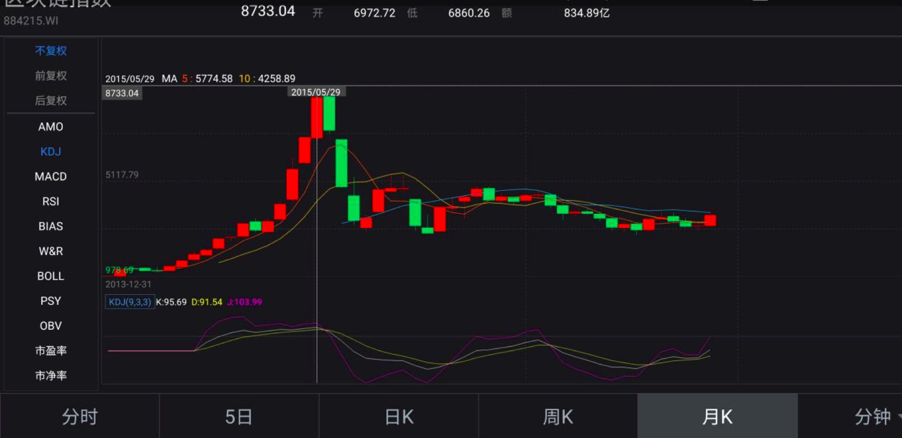Choose the 后复权 adjustment option

[51, 100]
